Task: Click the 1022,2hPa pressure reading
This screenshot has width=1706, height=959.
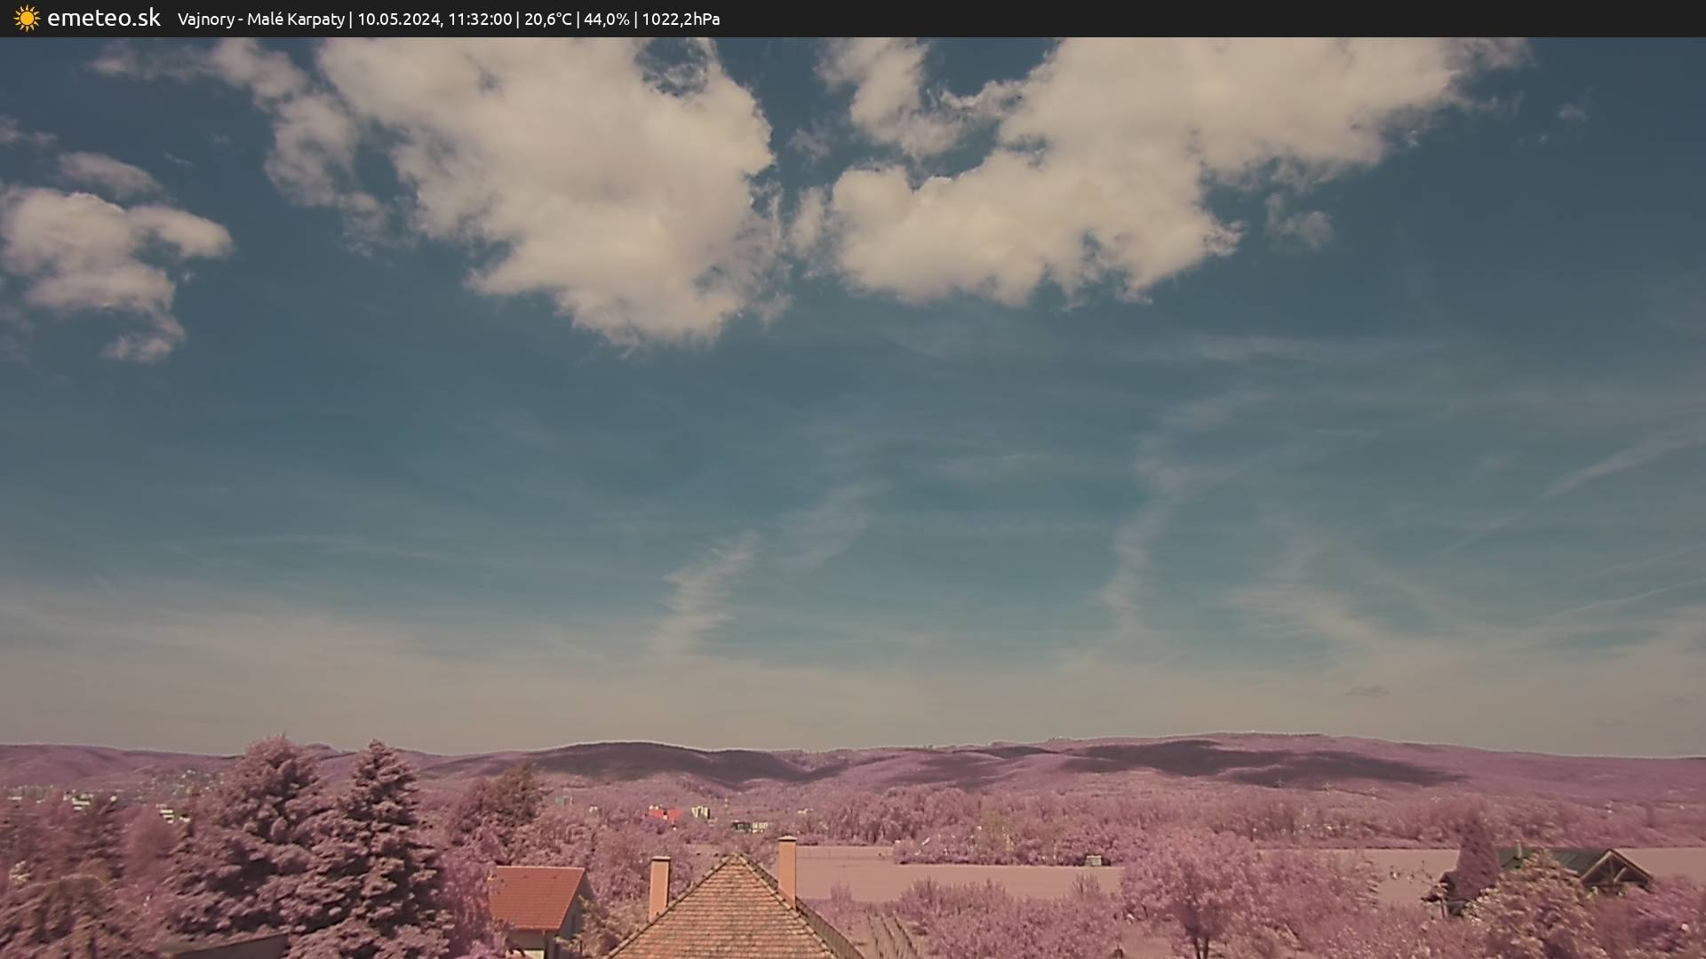Action: click(x=681, y=19)
